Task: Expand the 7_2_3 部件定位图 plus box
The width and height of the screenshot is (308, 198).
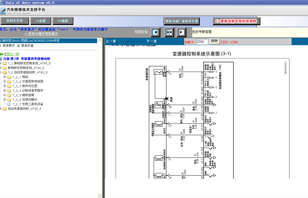Action: coord(5,86)
